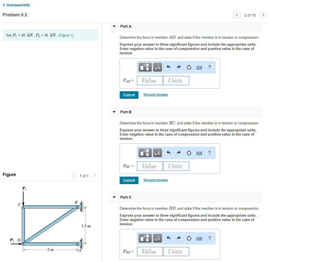Viewport: 309px width, 262px height.
Task: Show keyboard shortcuts in Part A toolbar
Action: [199, 68]
